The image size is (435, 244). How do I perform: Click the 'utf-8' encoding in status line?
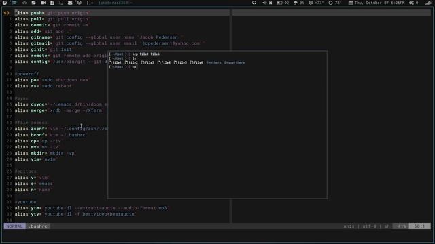point(369,226)
